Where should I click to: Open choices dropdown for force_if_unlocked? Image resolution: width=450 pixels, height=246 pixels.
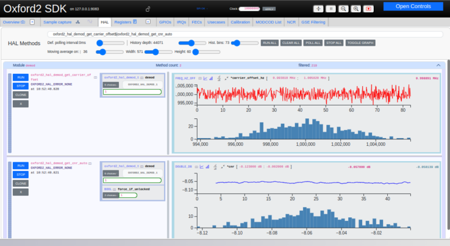tap(110, 195)
